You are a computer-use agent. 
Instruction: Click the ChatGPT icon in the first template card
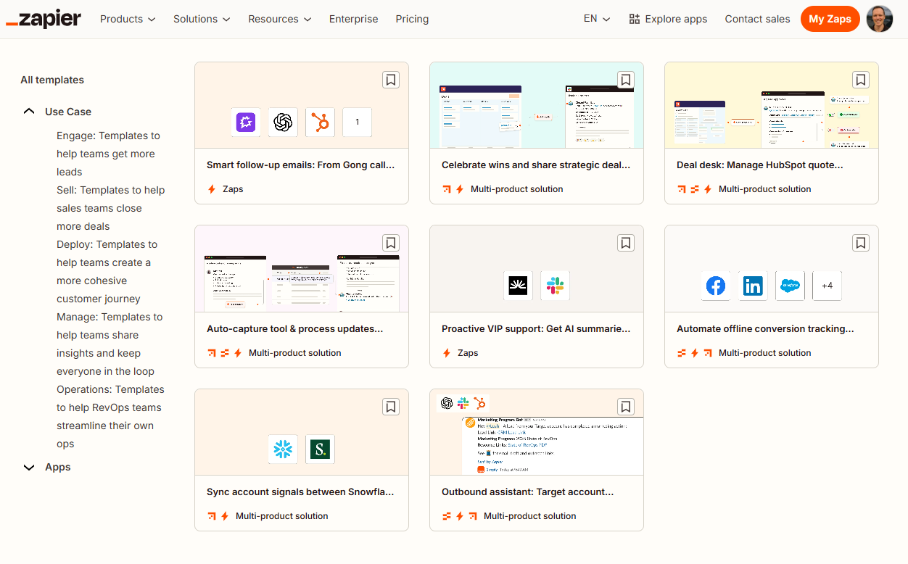[283, 122]
